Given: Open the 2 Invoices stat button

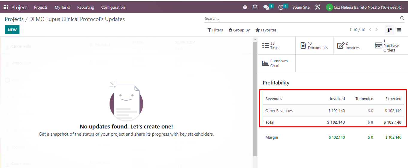Looking at the screenshot, I should click(x=352, y=46).
